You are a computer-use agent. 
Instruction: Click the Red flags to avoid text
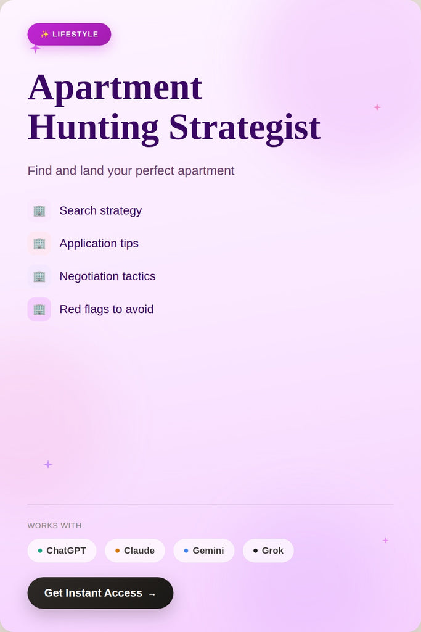(107, 309)
